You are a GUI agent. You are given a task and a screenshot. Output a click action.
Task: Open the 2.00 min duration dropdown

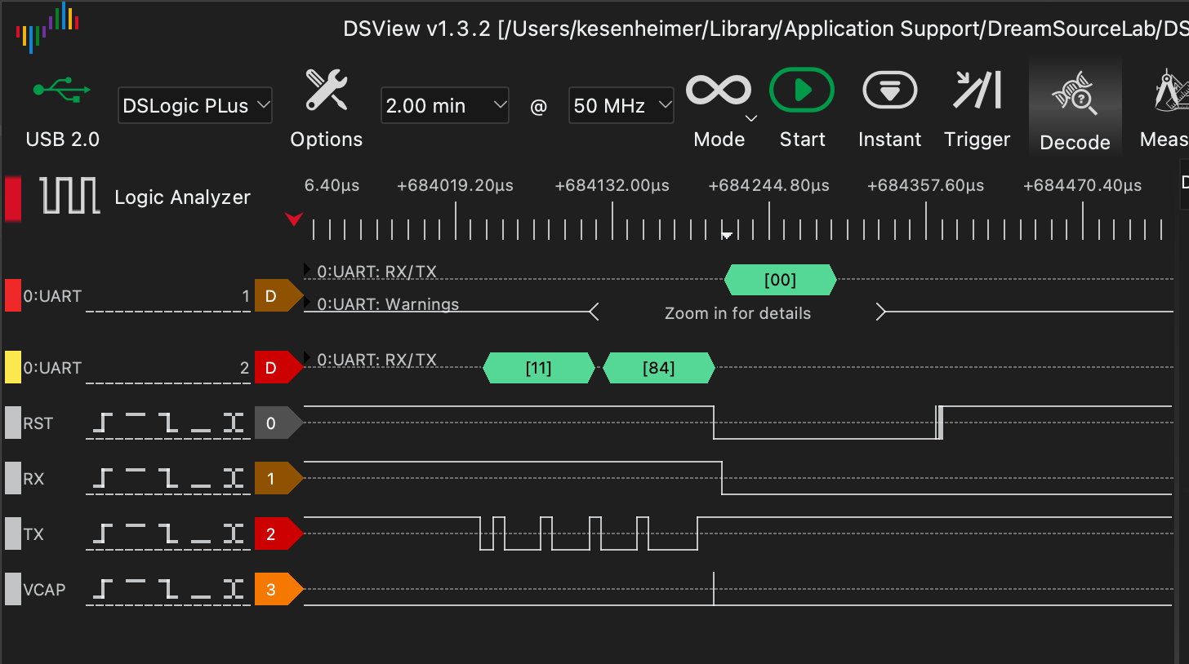coord(445,105)
